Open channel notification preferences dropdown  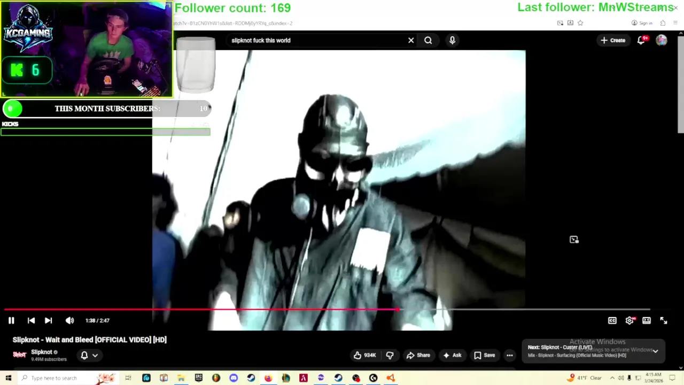point(89,355)
